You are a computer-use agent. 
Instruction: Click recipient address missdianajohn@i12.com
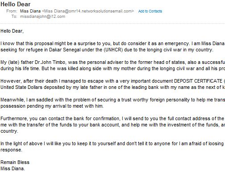pos(42,17)
